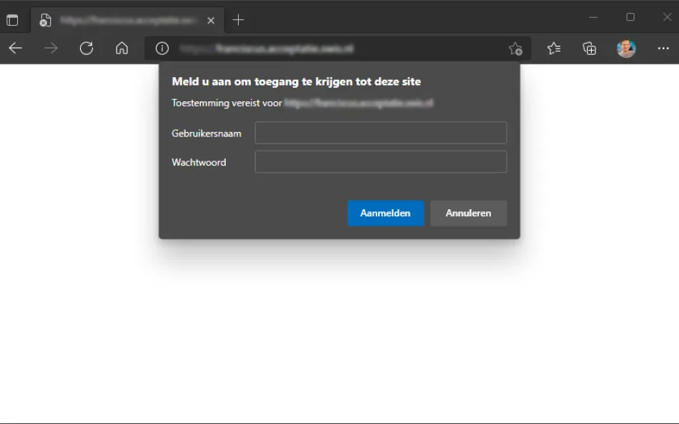Open the Favorites panel
The height and width of the screenshot is (424, 679).
554,48
